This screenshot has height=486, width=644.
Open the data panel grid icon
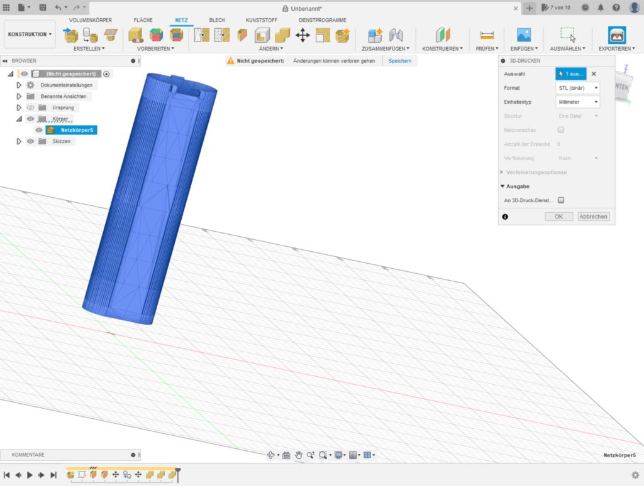6,8
